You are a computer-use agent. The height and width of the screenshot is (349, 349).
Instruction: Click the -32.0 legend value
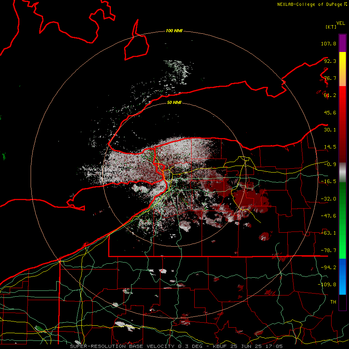click(328, 199)
